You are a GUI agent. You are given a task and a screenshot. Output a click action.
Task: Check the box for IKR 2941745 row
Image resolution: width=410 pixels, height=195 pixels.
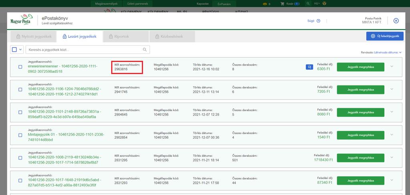tap(20, 90)
